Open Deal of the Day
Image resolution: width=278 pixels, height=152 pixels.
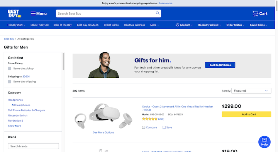(x=63, y=25)
